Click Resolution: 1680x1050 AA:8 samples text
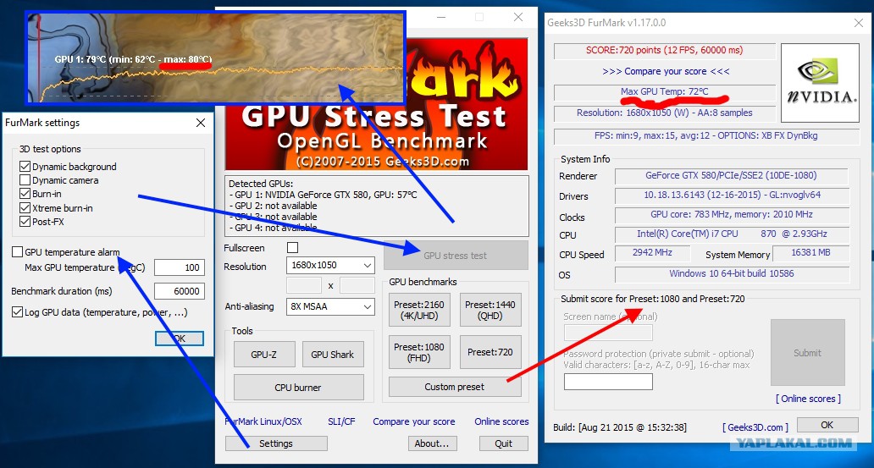The image size is (874, 468). click(665, 113)
